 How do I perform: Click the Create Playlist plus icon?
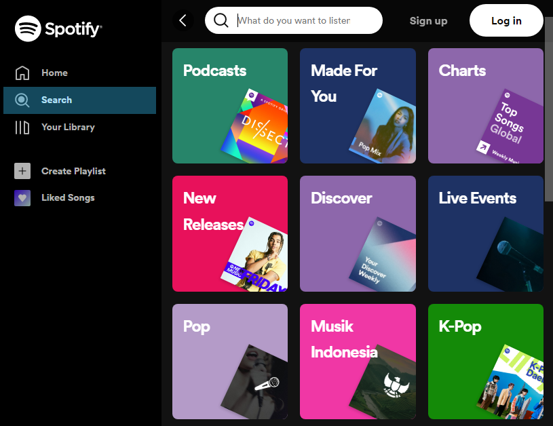pos(22,171)
